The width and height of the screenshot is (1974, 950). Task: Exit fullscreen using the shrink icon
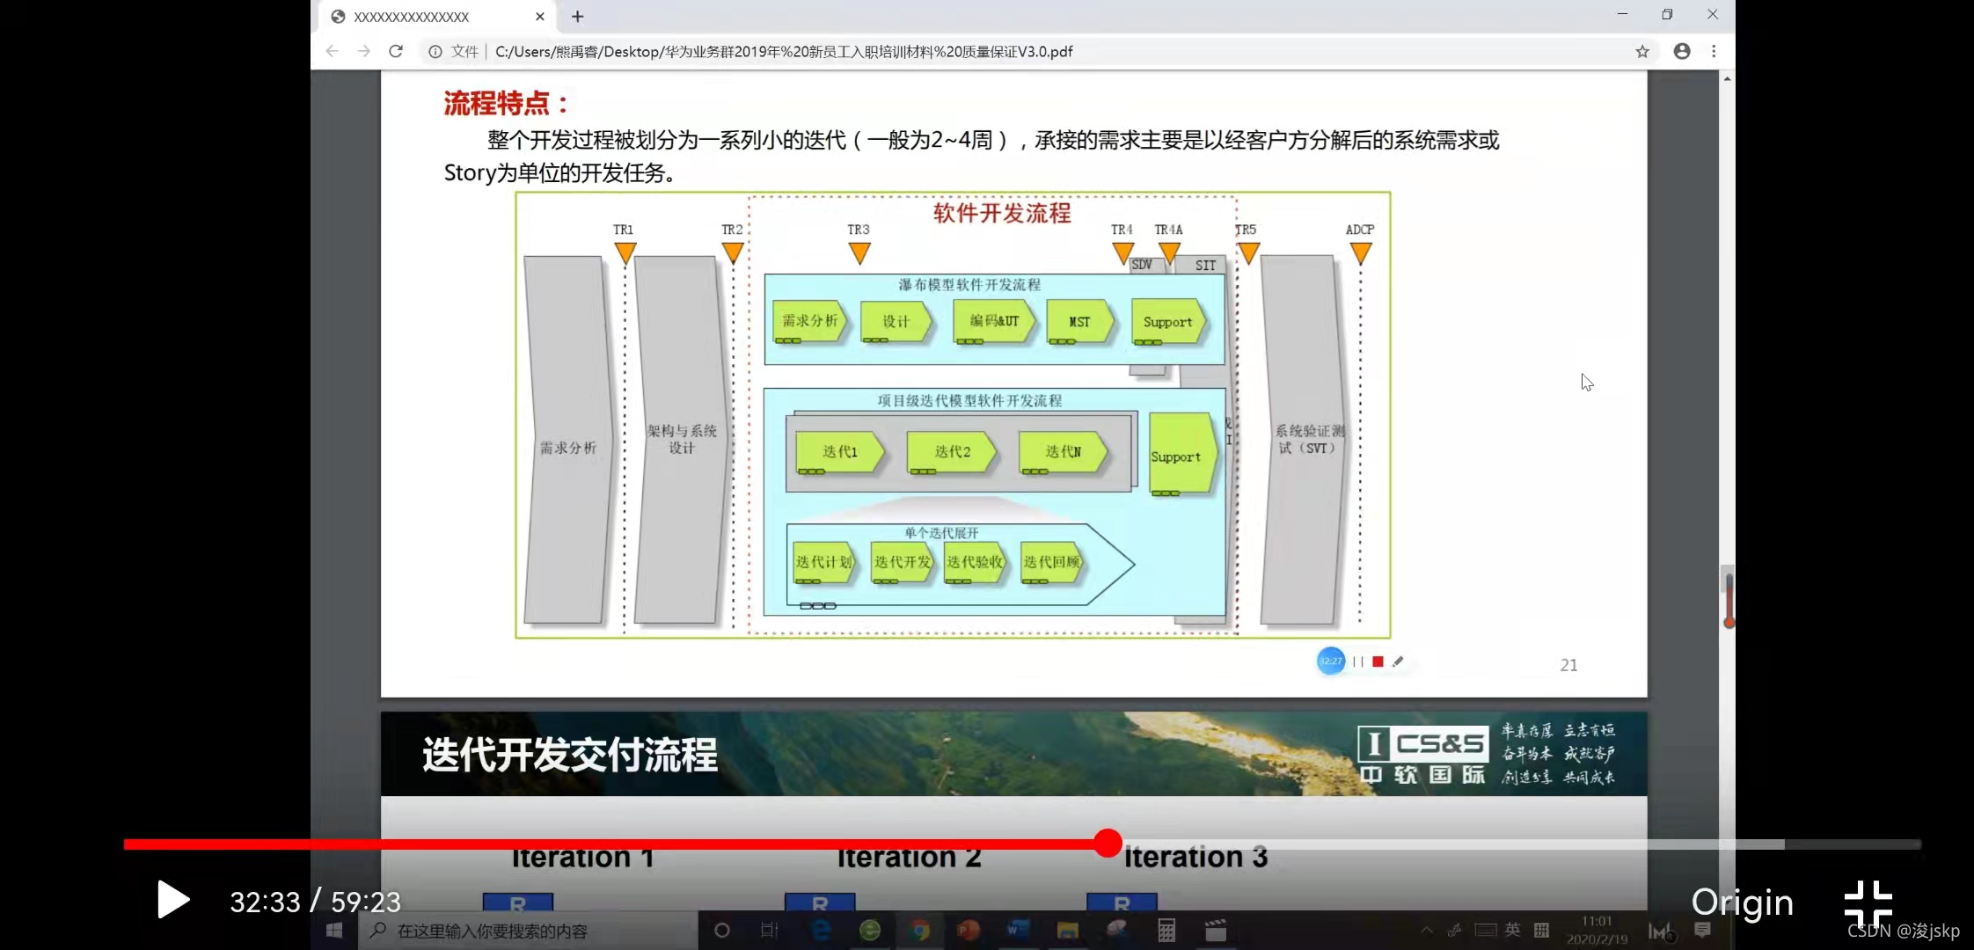[x=1868, y=903]
